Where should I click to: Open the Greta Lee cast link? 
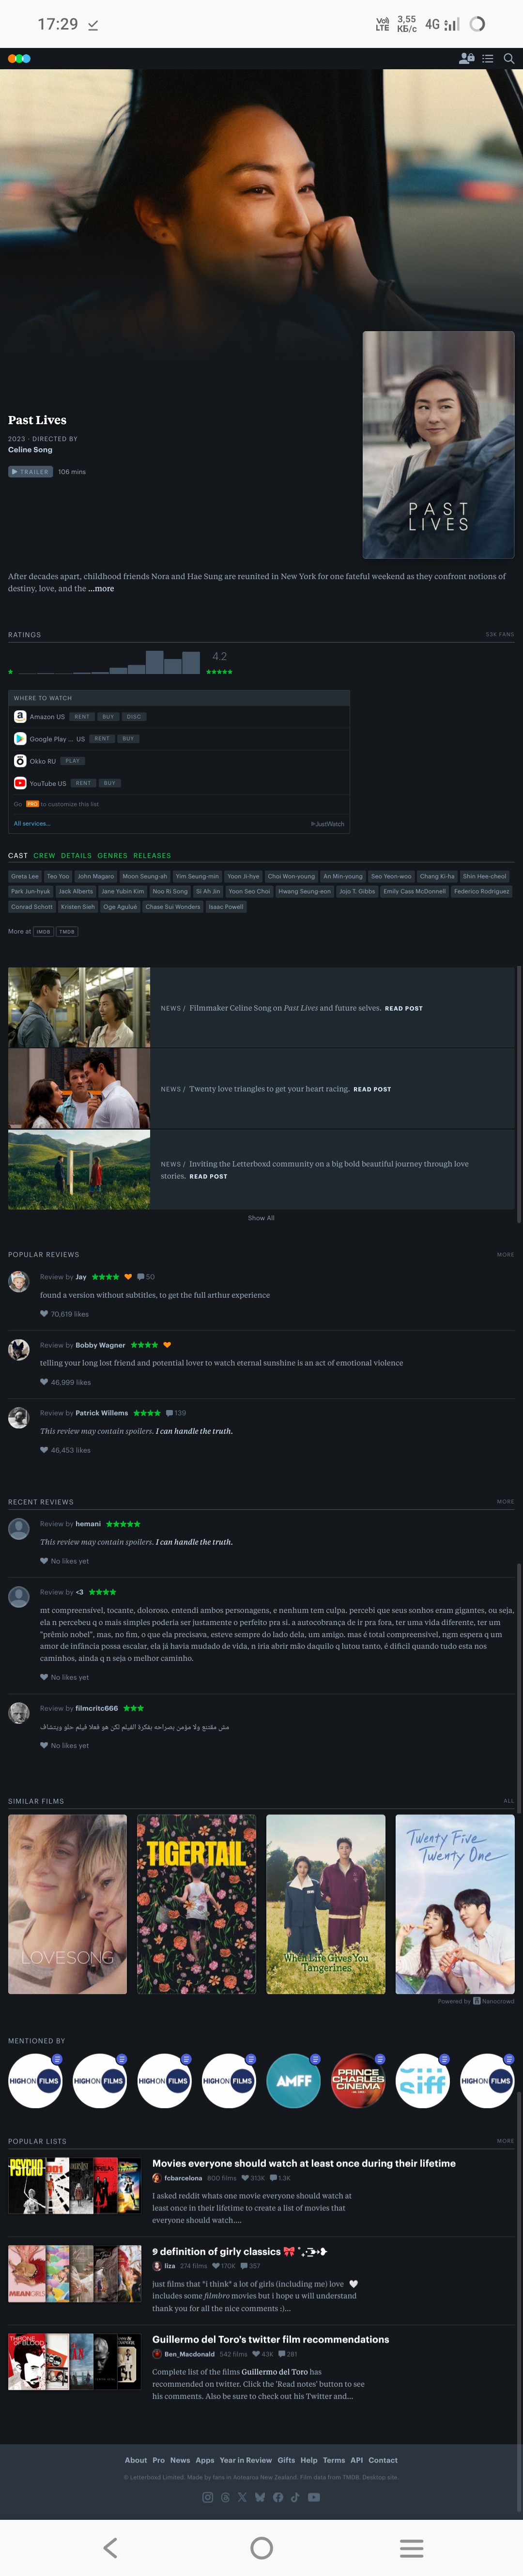pos(25,876)
